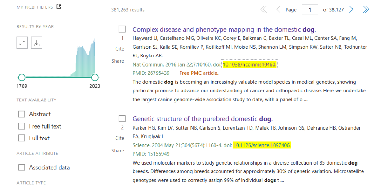
Task: Go to the next results page
Action: 351,10
